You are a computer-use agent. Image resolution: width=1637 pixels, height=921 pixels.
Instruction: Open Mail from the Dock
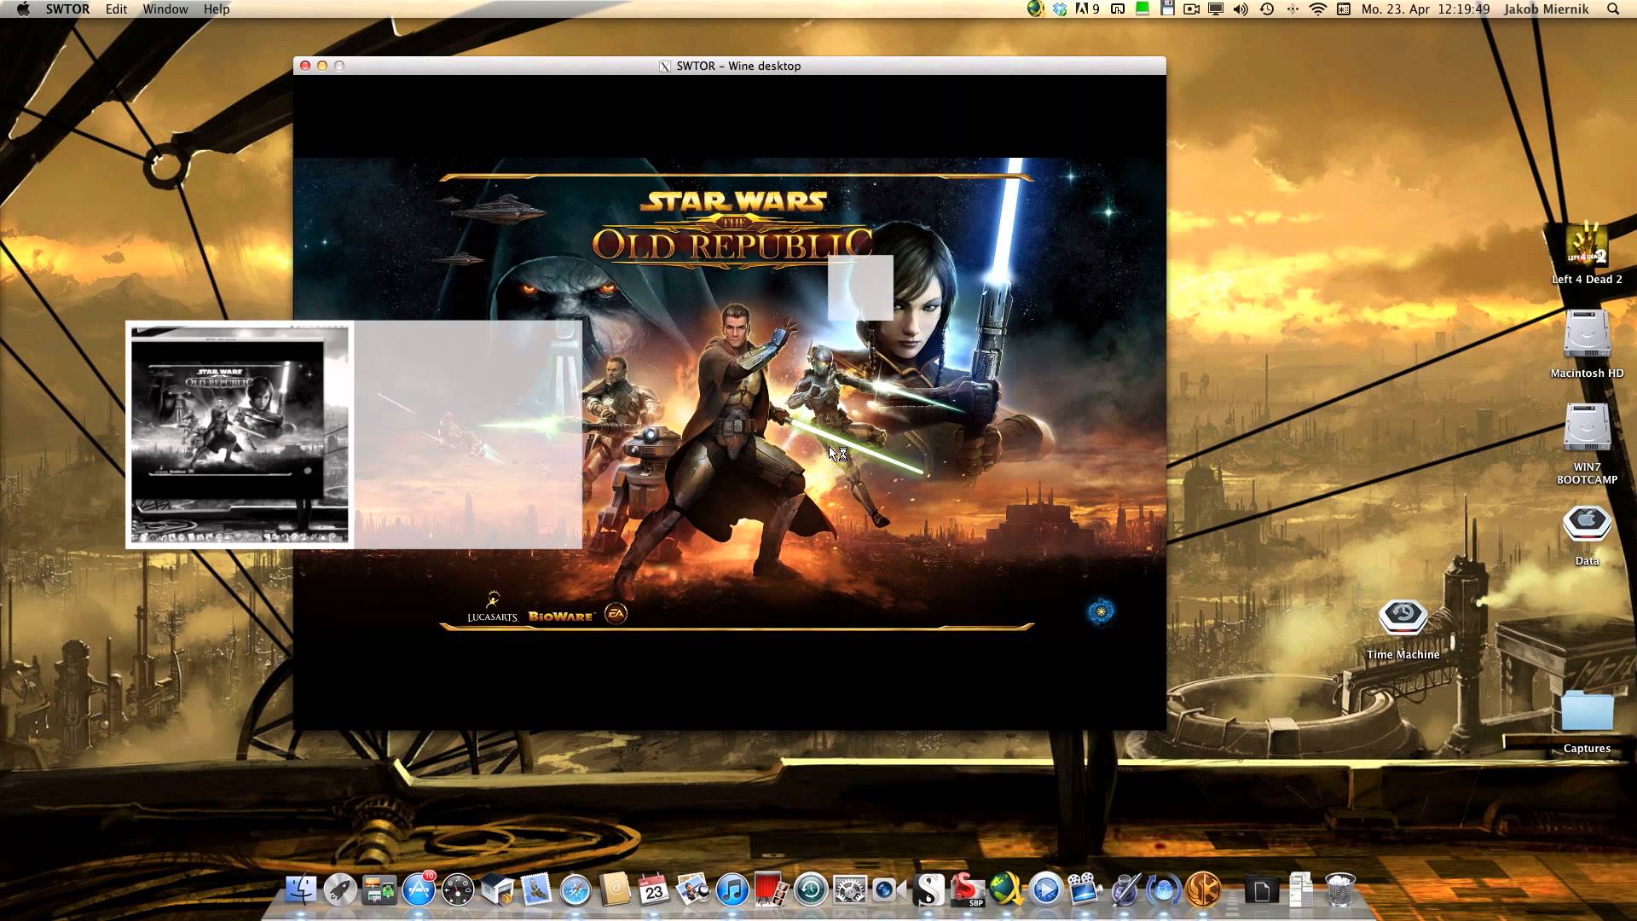point(536,890)
